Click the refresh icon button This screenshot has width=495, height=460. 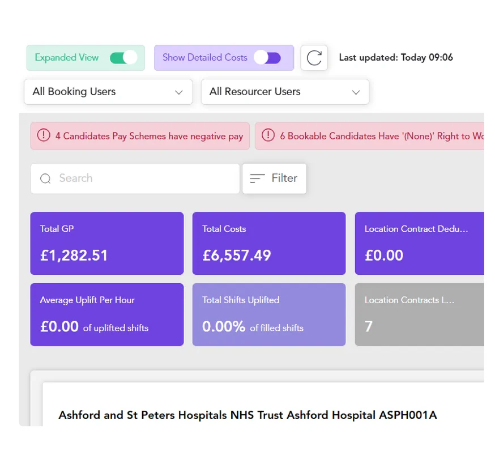pos(314,58)
